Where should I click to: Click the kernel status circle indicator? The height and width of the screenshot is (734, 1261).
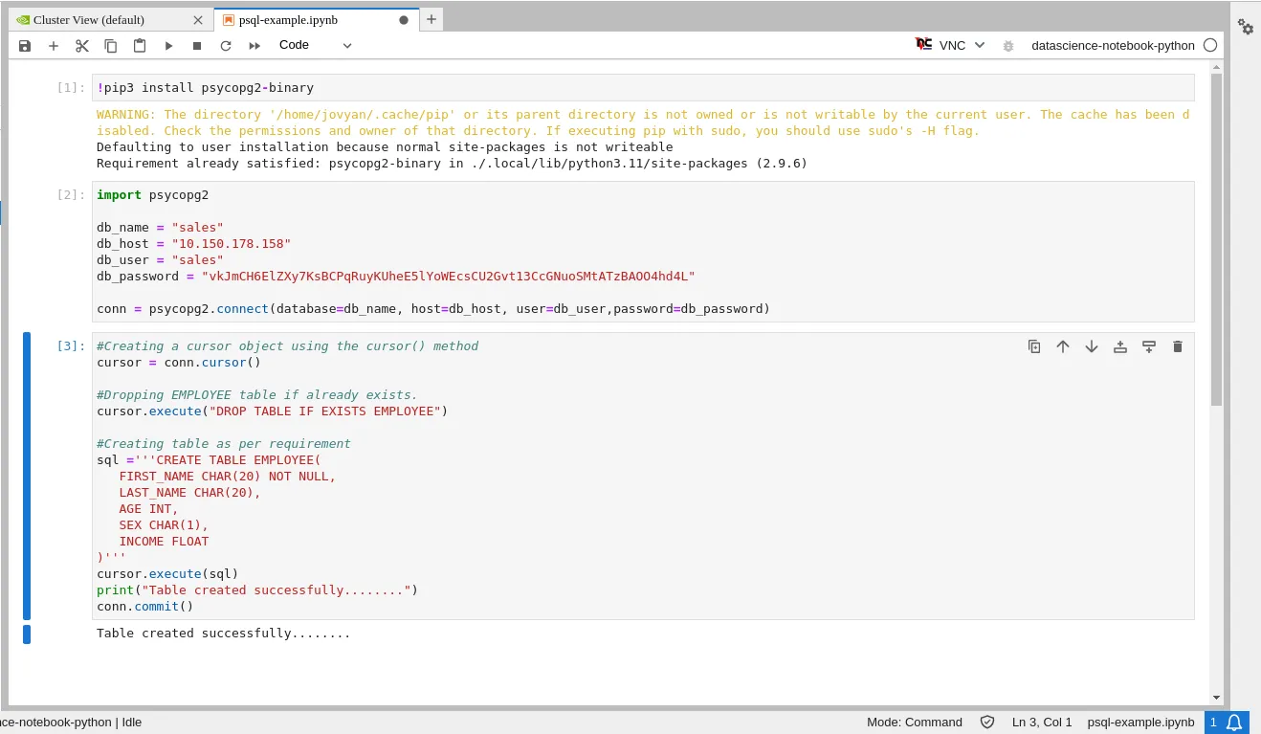(1210, 45)
